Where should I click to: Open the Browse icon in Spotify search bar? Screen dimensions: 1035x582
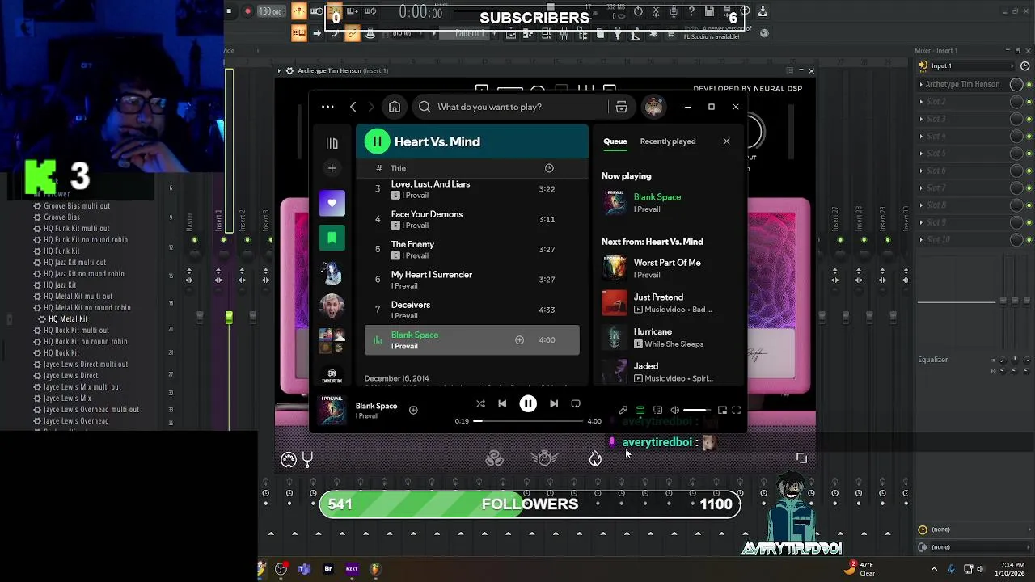coord(621,107)
